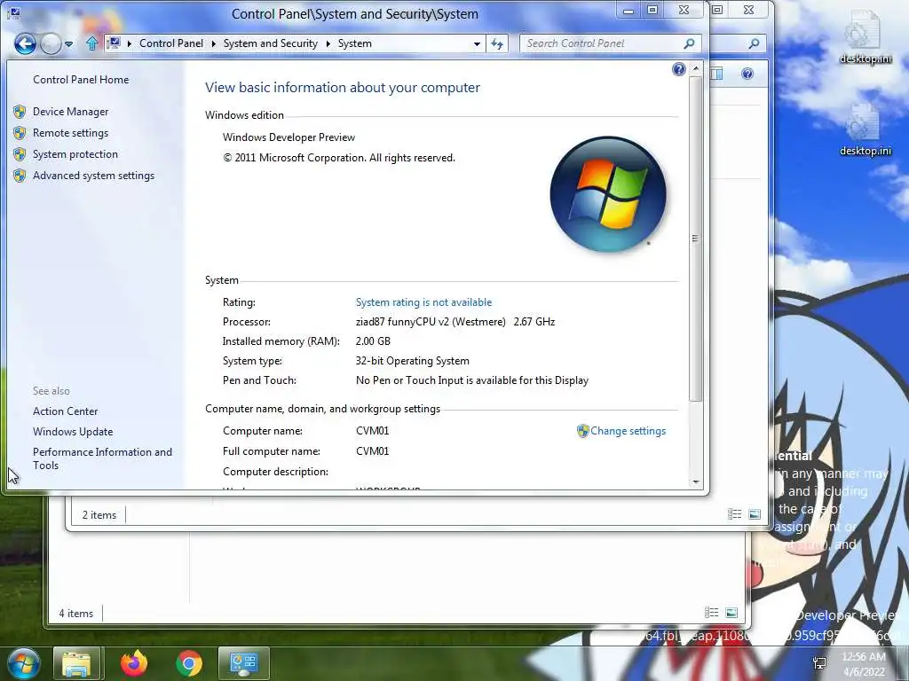Open Windows Explorer from the taskbar
This screenshot has height=681, width=909.
point(76,663)
